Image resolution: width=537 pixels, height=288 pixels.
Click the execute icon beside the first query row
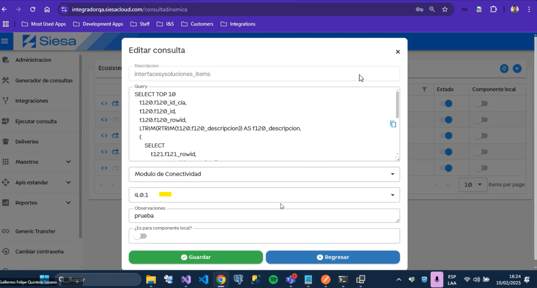pos(115,103)
